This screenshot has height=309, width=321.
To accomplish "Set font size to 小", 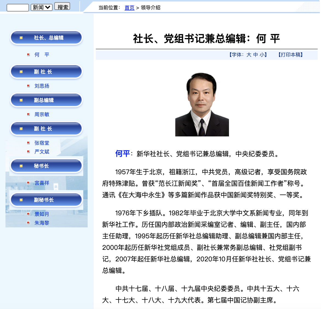I will (x=262, y=55).
